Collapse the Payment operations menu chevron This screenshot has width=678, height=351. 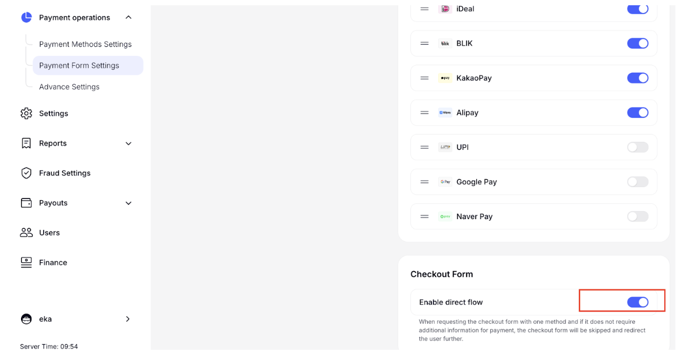(128, 17)
